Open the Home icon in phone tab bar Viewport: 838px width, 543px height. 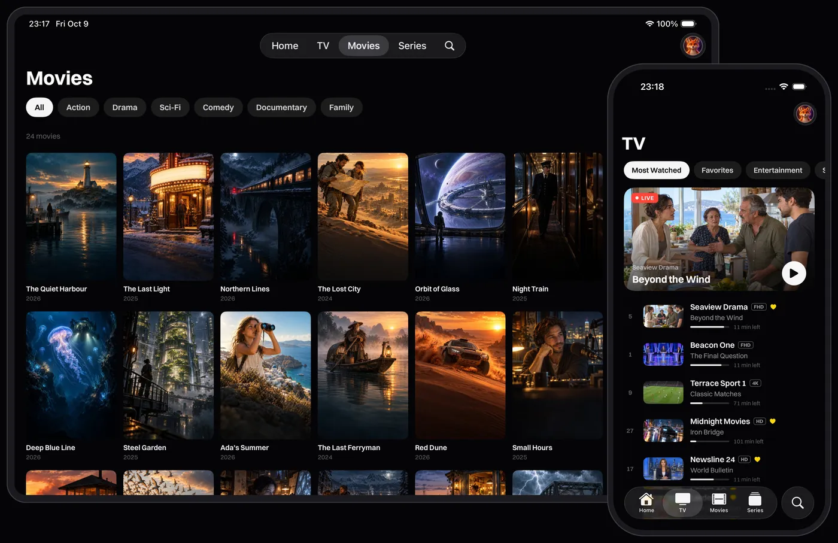tap(646, 503)
